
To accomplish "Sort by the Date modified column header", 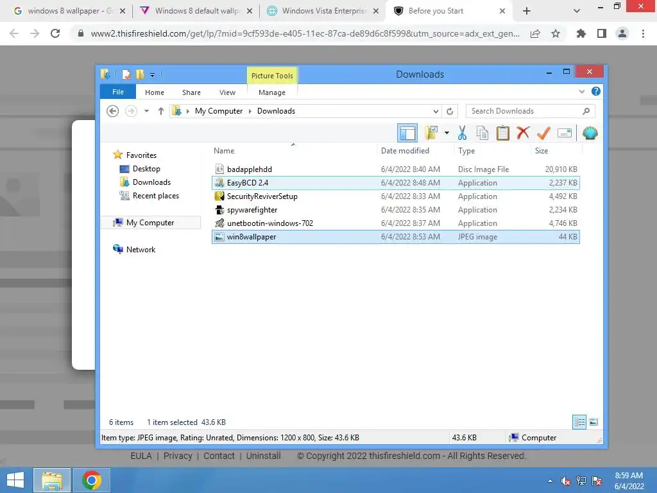I will 405,151.
